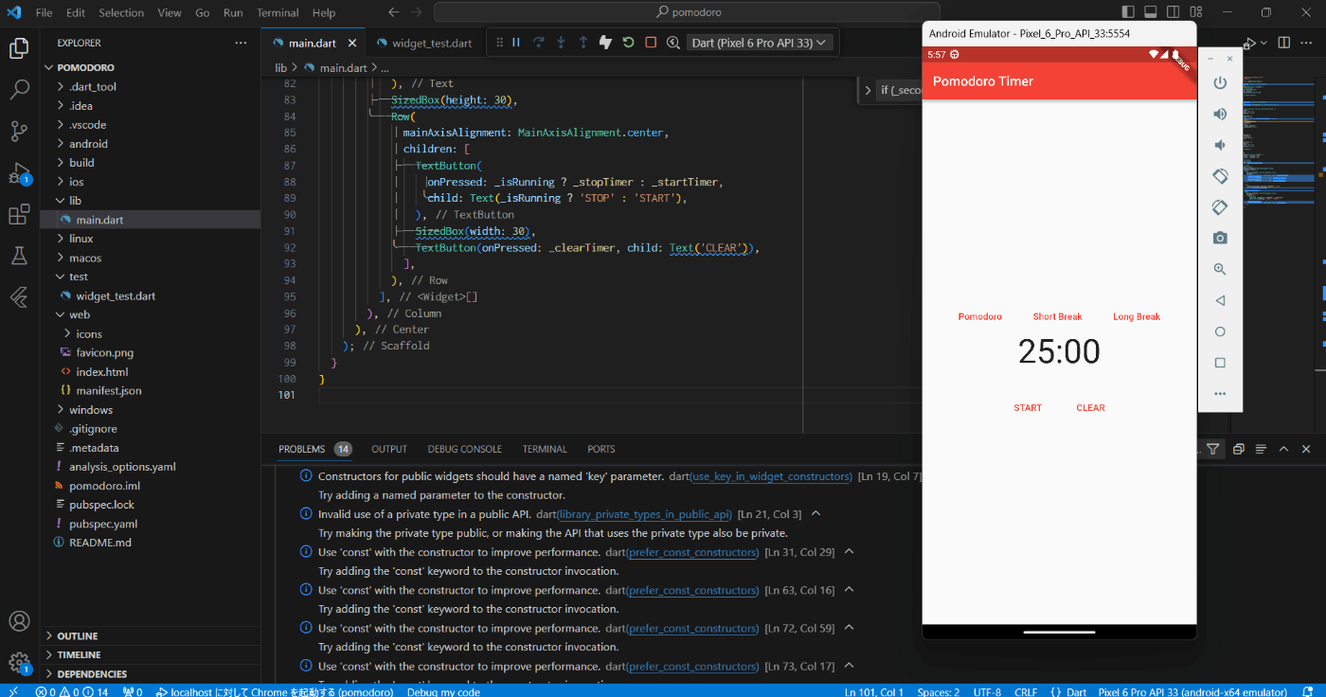Toggle Panel layout icon in title bar
The width and height of the screenshot is (1326, 697).
pos(1149,12)
